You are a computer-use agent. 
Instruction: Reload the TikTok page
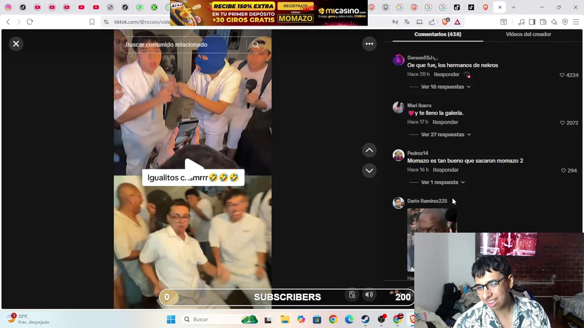[30, 22]
